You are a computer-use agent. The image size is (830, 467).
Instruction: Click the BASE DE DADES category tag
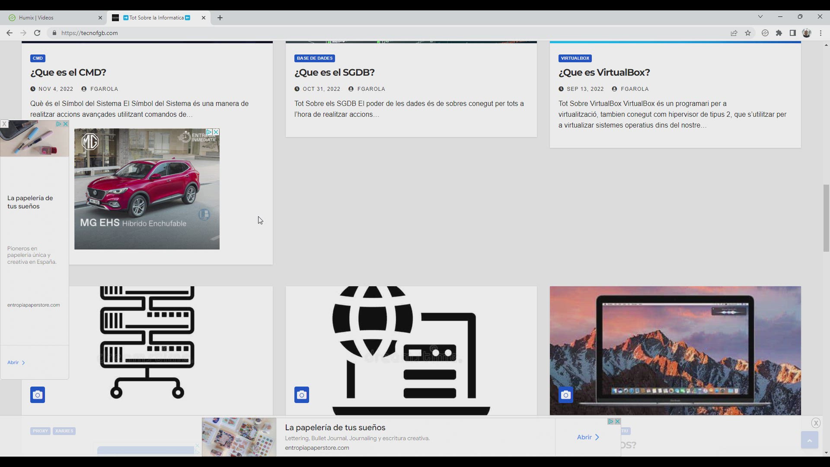point(314,58)
